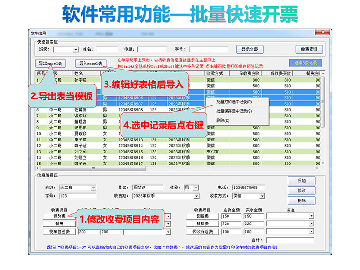Click the 姓名 search input field
The height and width of the screenshot is (270, 360).
[x=107, y=49]
